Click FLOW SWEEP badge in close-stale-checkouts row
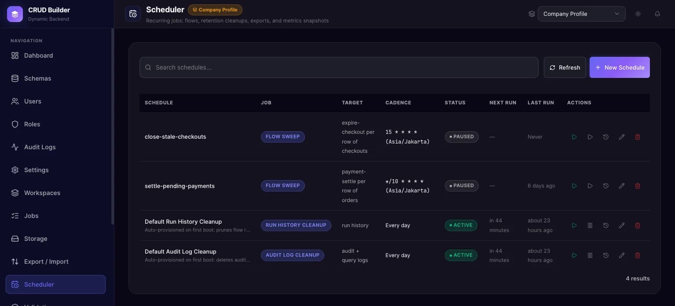Viewport: 675px width, 306px height. (x=283, y=136)
